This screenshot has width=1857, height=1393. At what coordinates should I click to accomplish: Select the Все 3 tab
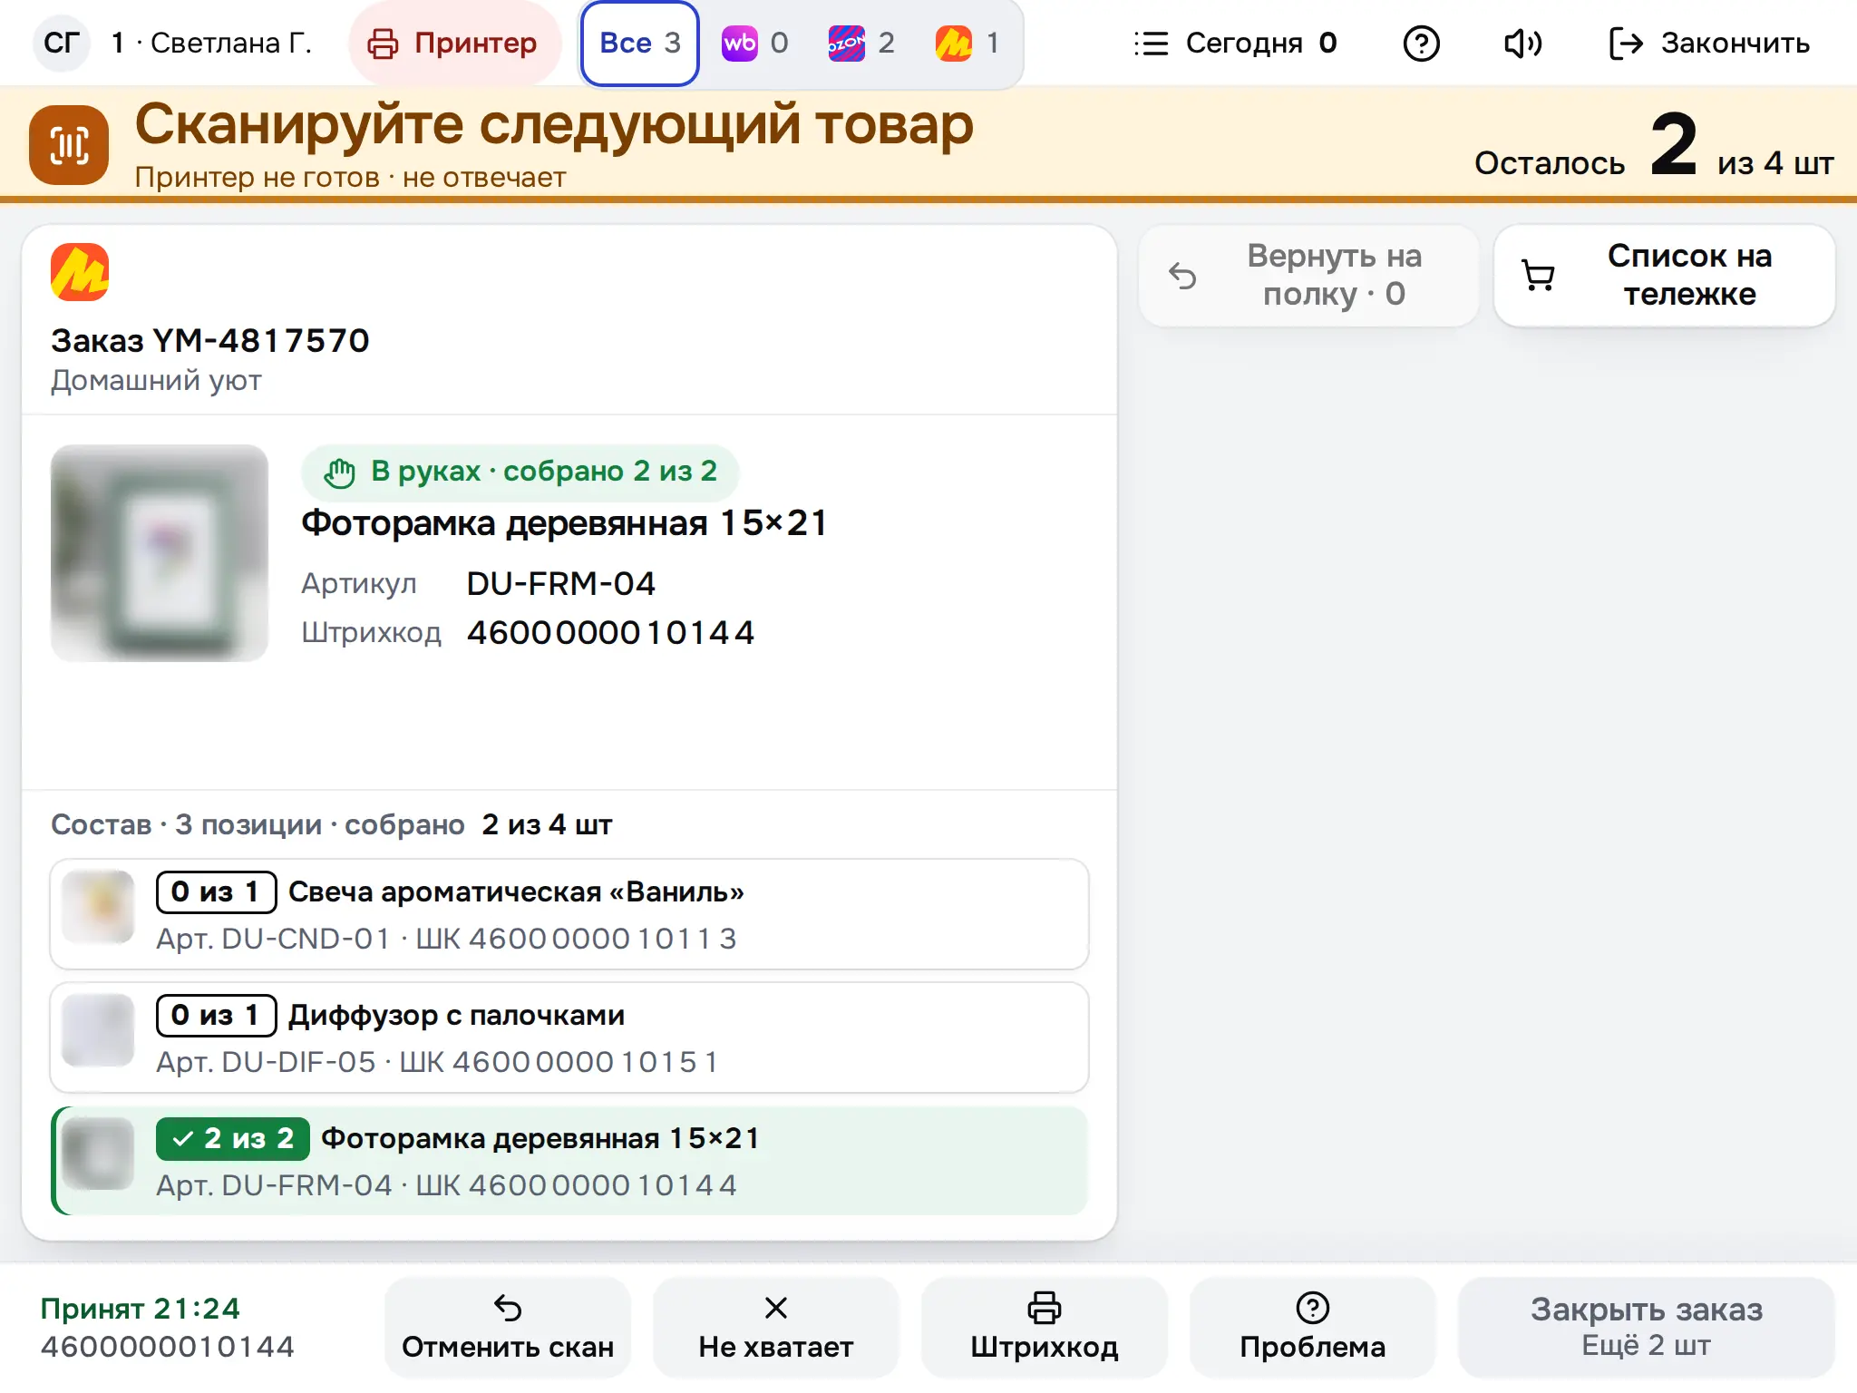pos(640,43)
